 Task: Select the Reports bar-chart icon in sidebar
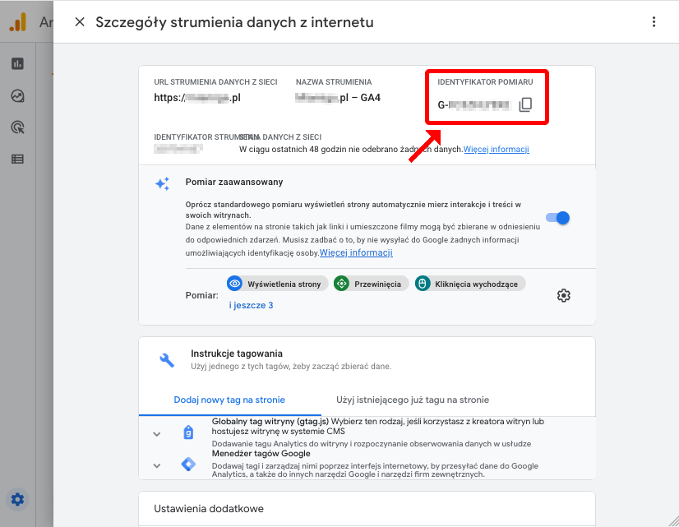point(17,63)
